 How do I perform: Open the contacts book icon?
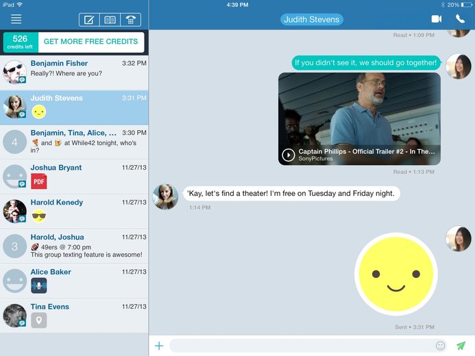click(110, 20)
